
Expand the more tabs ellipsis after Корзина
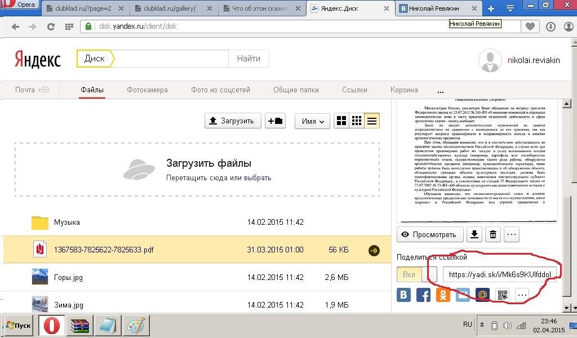[441, 91]
